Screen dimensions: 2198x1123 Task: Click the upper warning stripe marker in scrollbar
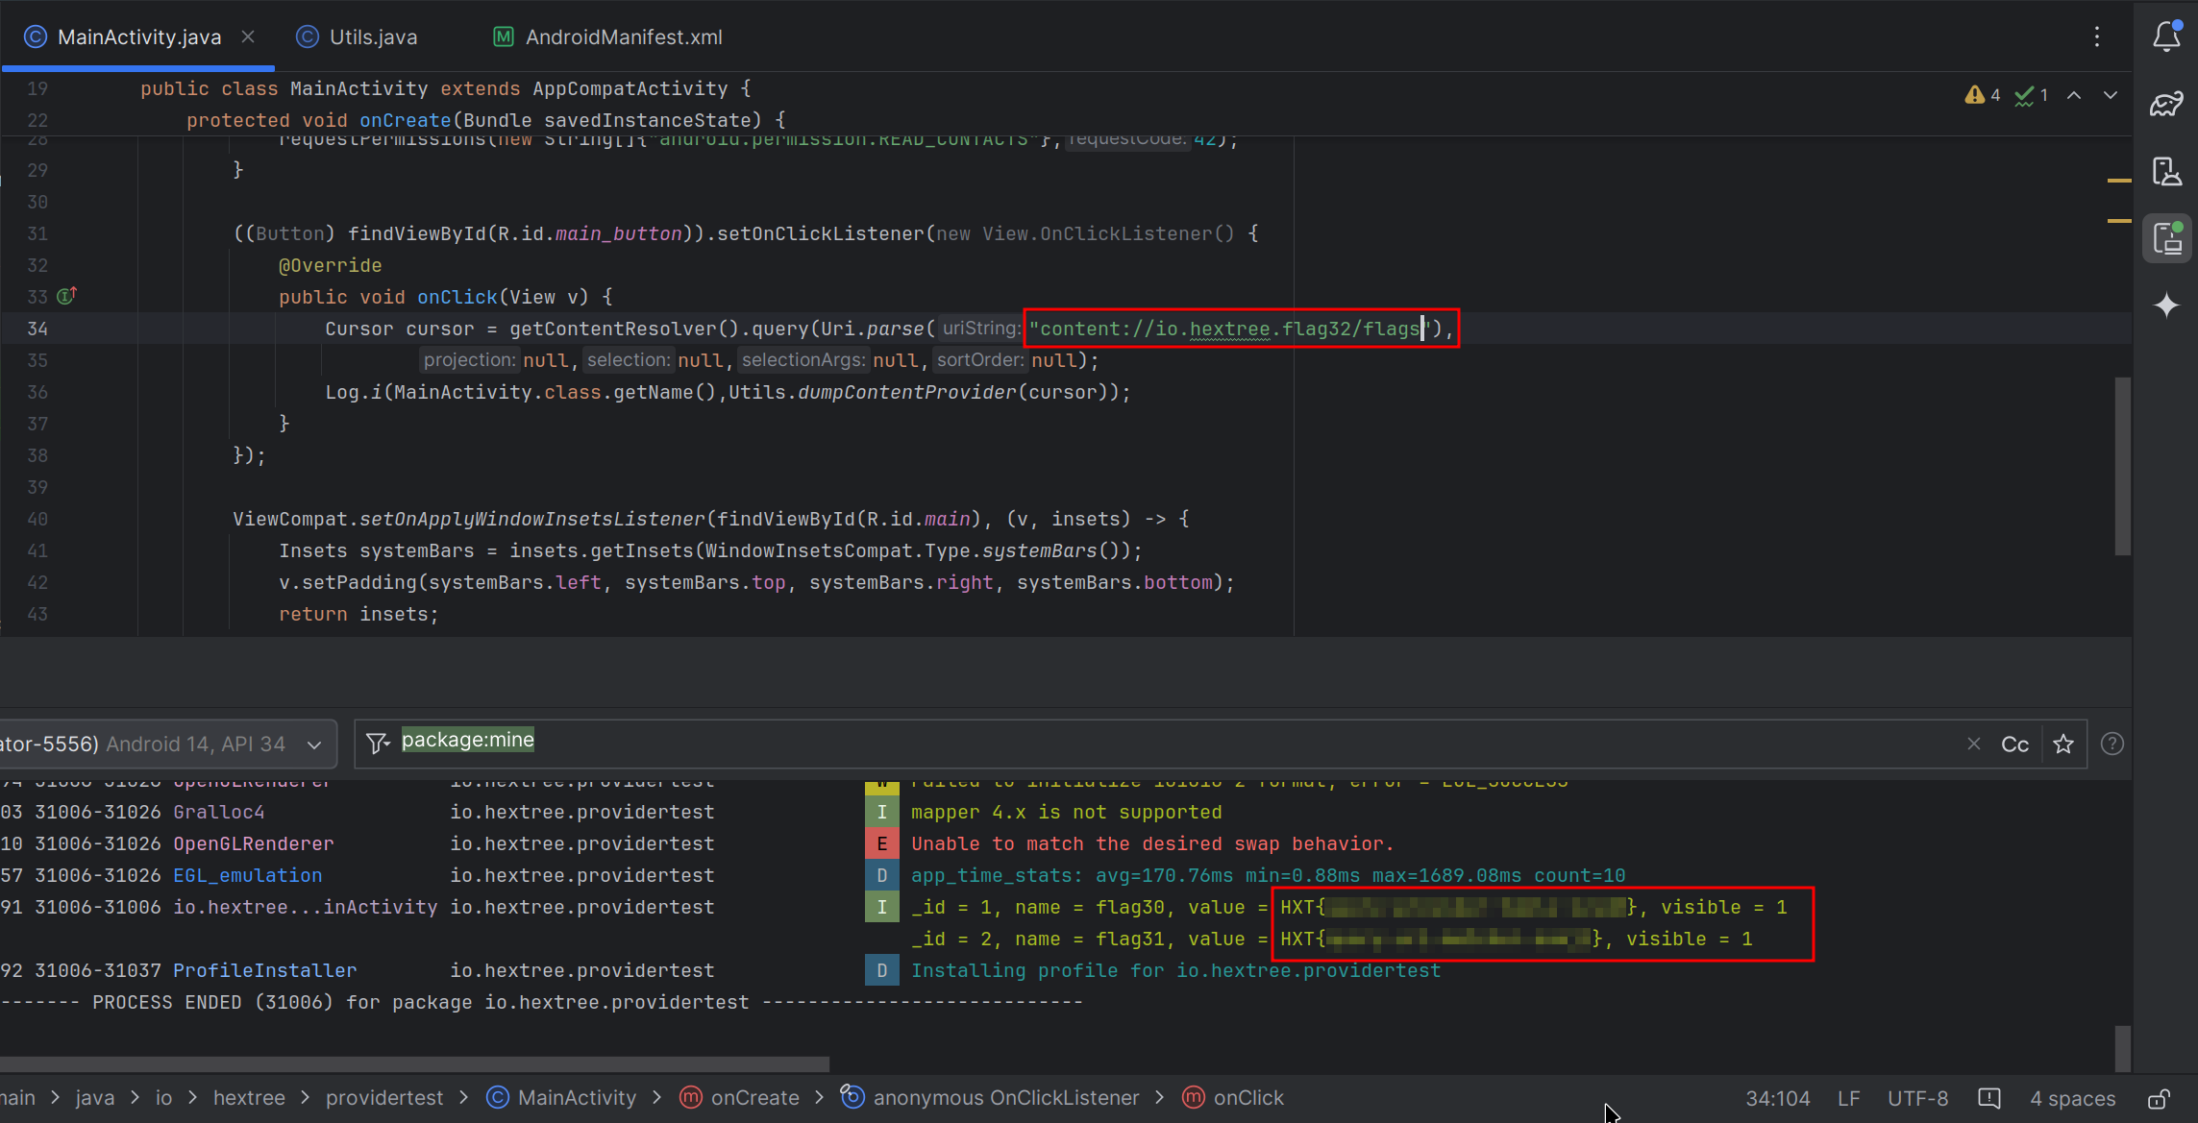(2119, 181)
